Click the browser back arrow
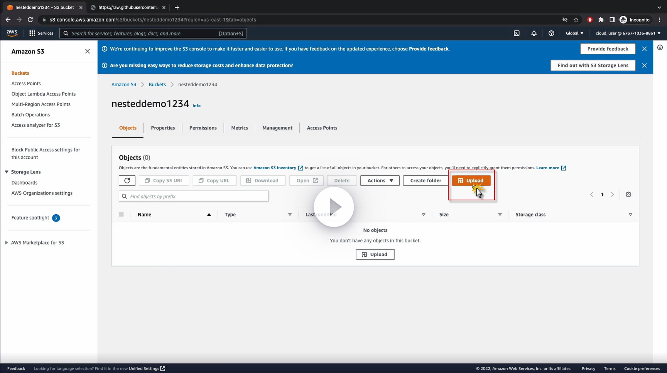Image resolution: width=667 pixels, height=373 pixels. (x=8, y=20)
